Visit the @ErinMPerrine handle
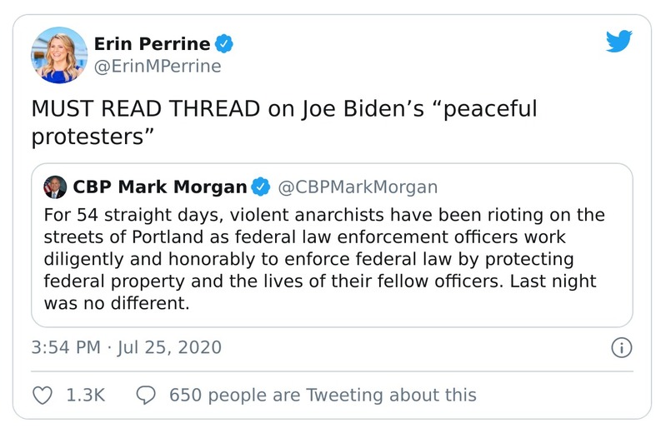666x433 pixels. pyautogui.click(x=158, y=67)
